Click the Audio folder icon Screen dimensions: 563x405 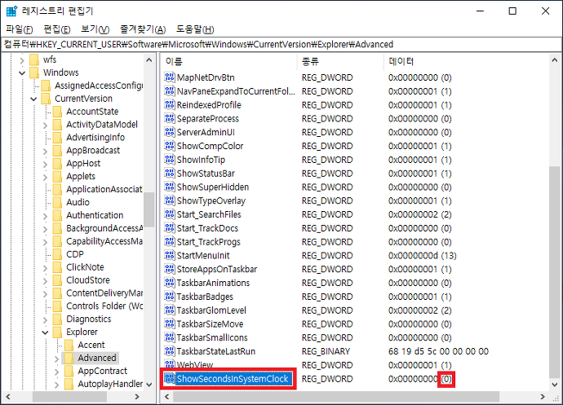click(x=57, y=202)
